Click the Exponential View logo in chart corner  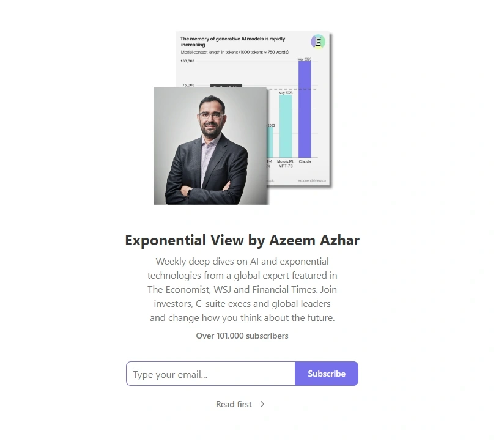point(318,42)
